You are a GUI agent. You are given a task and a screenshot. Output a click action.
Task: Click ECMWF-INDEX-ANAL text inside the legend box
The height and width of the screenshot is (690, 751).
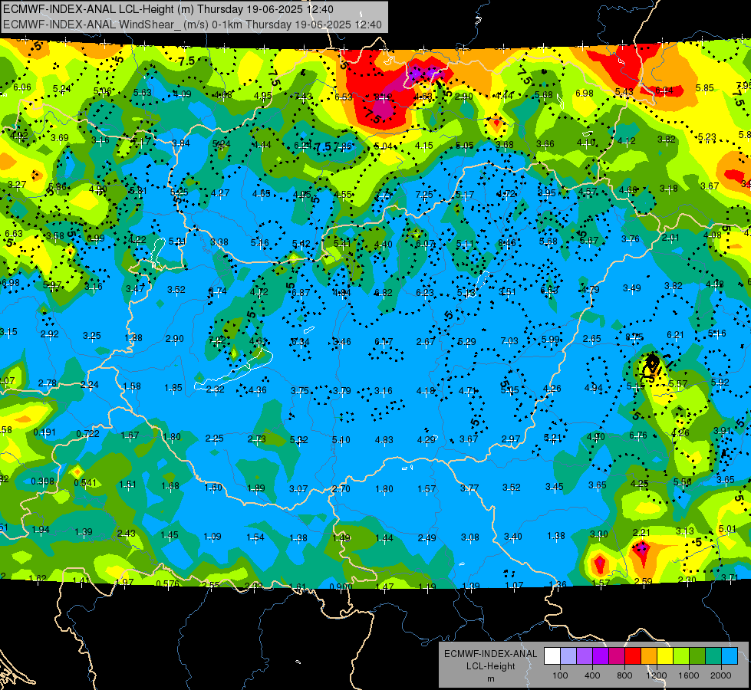pyautogui.click(x=491, y=654)
